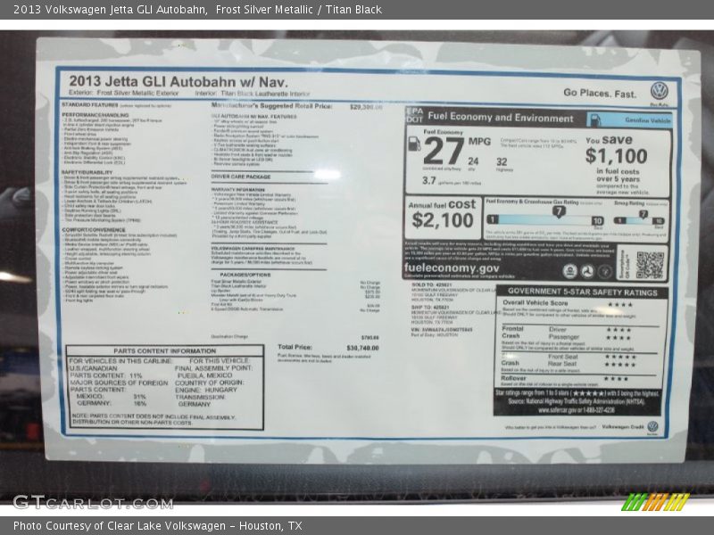The width and height of the screenshot is (714, 535).
Task: Click the MEXICO: 31% parts content line
Action: (x=111, y=396)
